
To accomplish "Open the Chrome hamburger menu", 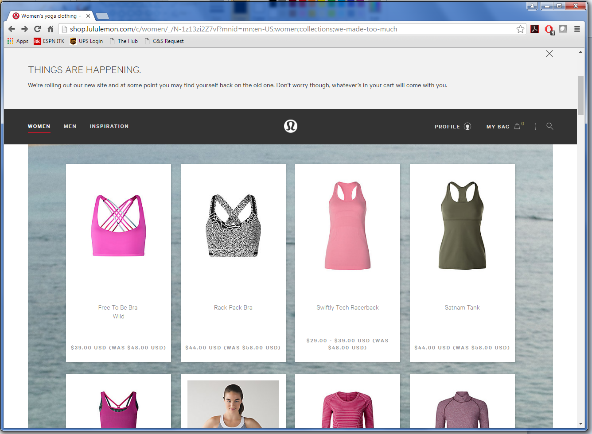I will click(577, 29).
